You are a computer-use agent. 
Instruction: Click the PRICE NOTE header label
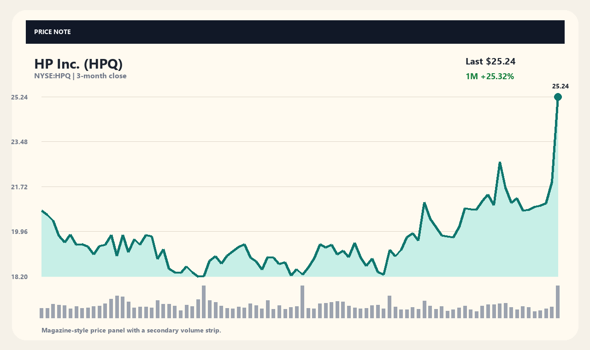pyautogui.click(x=52, y=32)
